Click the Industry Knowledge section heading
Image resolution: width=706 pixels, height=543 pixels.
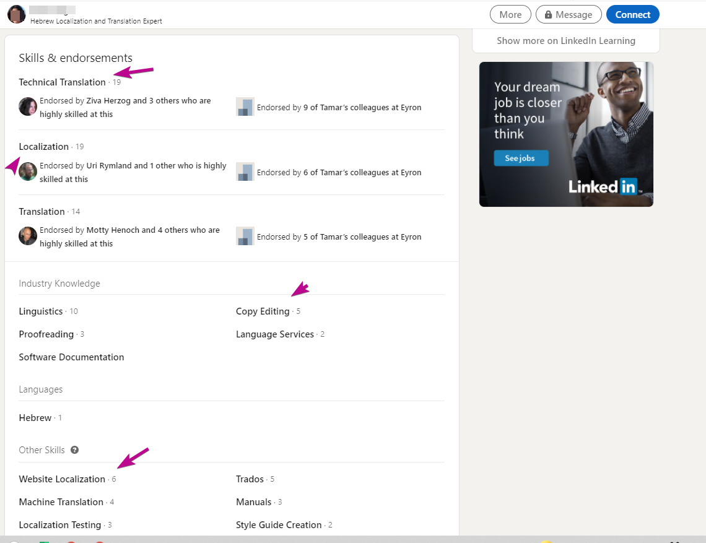tap(59, 284)
